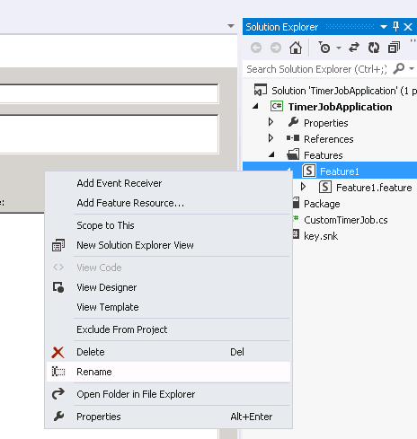The height and width of the screenshot is (439, 417).
Task: Choose Properties from the context menu
Action: pos(169,417)
